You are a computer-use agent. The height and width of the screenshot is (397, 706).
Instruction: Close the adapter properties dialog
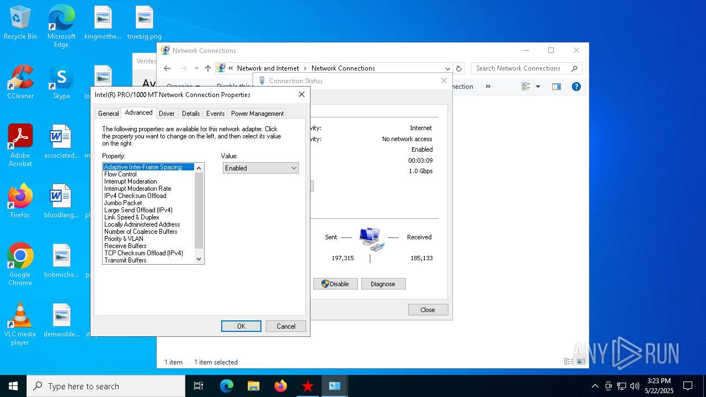tap(302, 94)
